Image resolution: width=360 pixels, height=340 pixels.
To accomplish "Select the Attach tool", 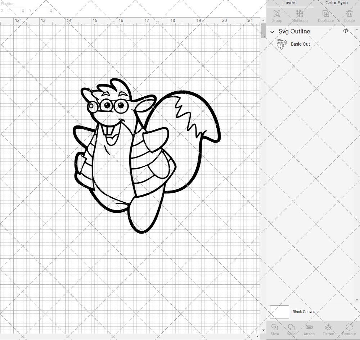I will click(x=309, y=327).
